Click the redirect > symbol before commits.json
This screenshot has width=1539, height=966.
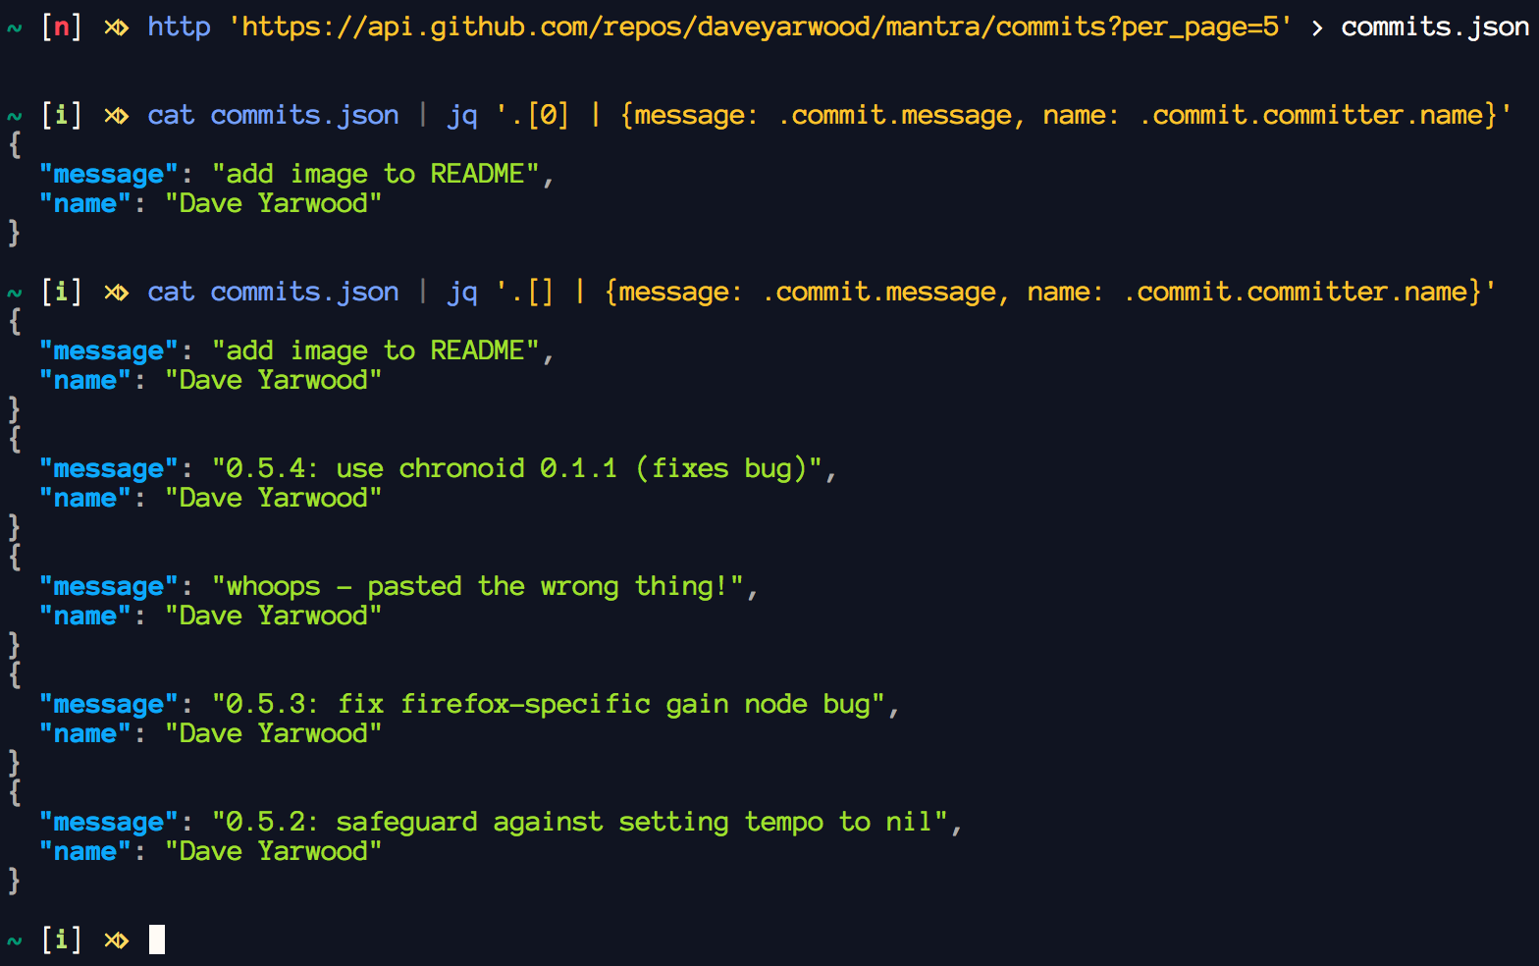point(1316,27)
